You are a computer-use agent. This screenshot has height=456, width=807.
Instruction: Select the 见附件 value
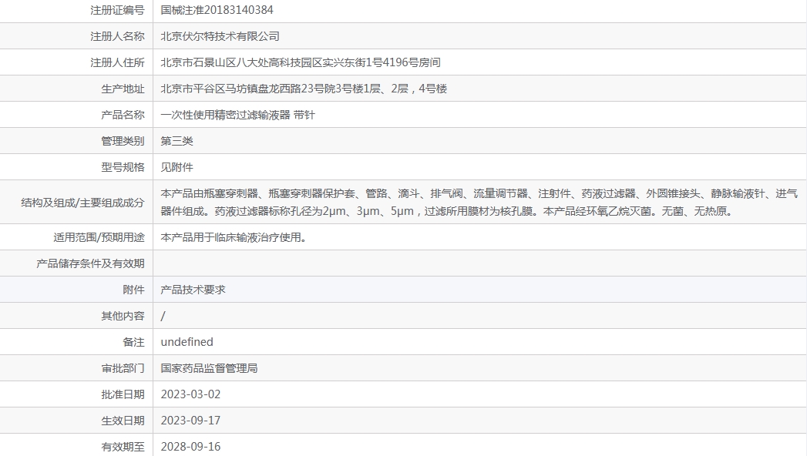point(177,168)
